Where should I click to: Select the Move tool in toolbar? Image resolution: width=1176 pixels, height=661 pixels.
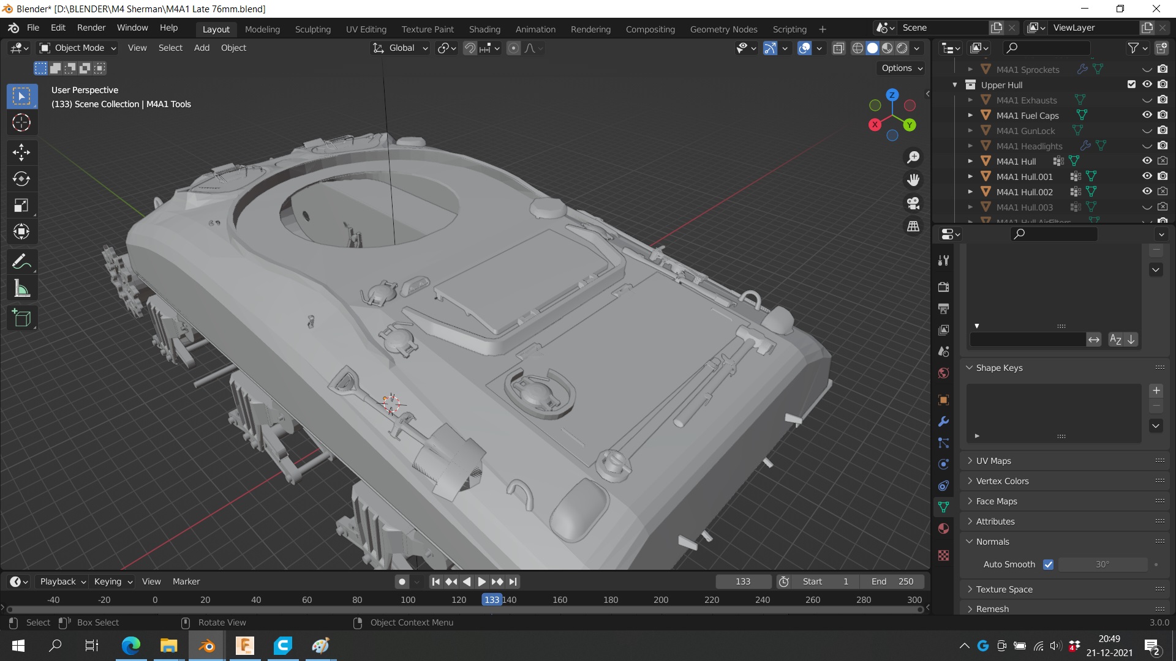point(21,152)
